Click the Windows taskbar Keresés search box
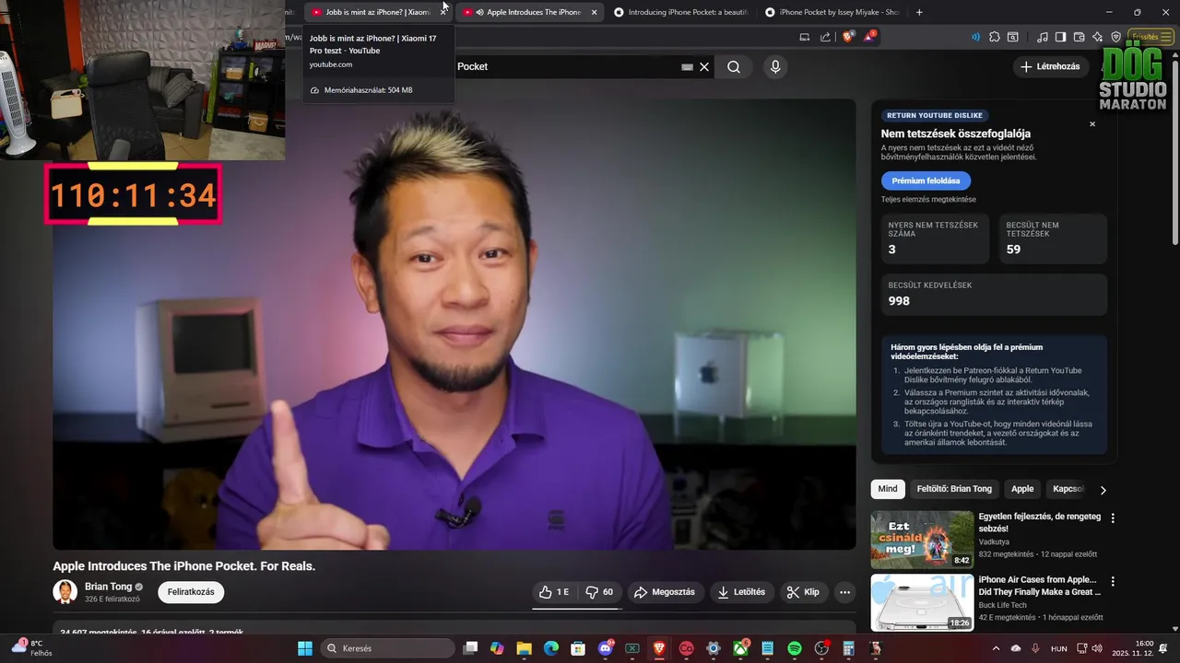The image size is (1180, 663). pyautogui.click(x=388, y=648)
